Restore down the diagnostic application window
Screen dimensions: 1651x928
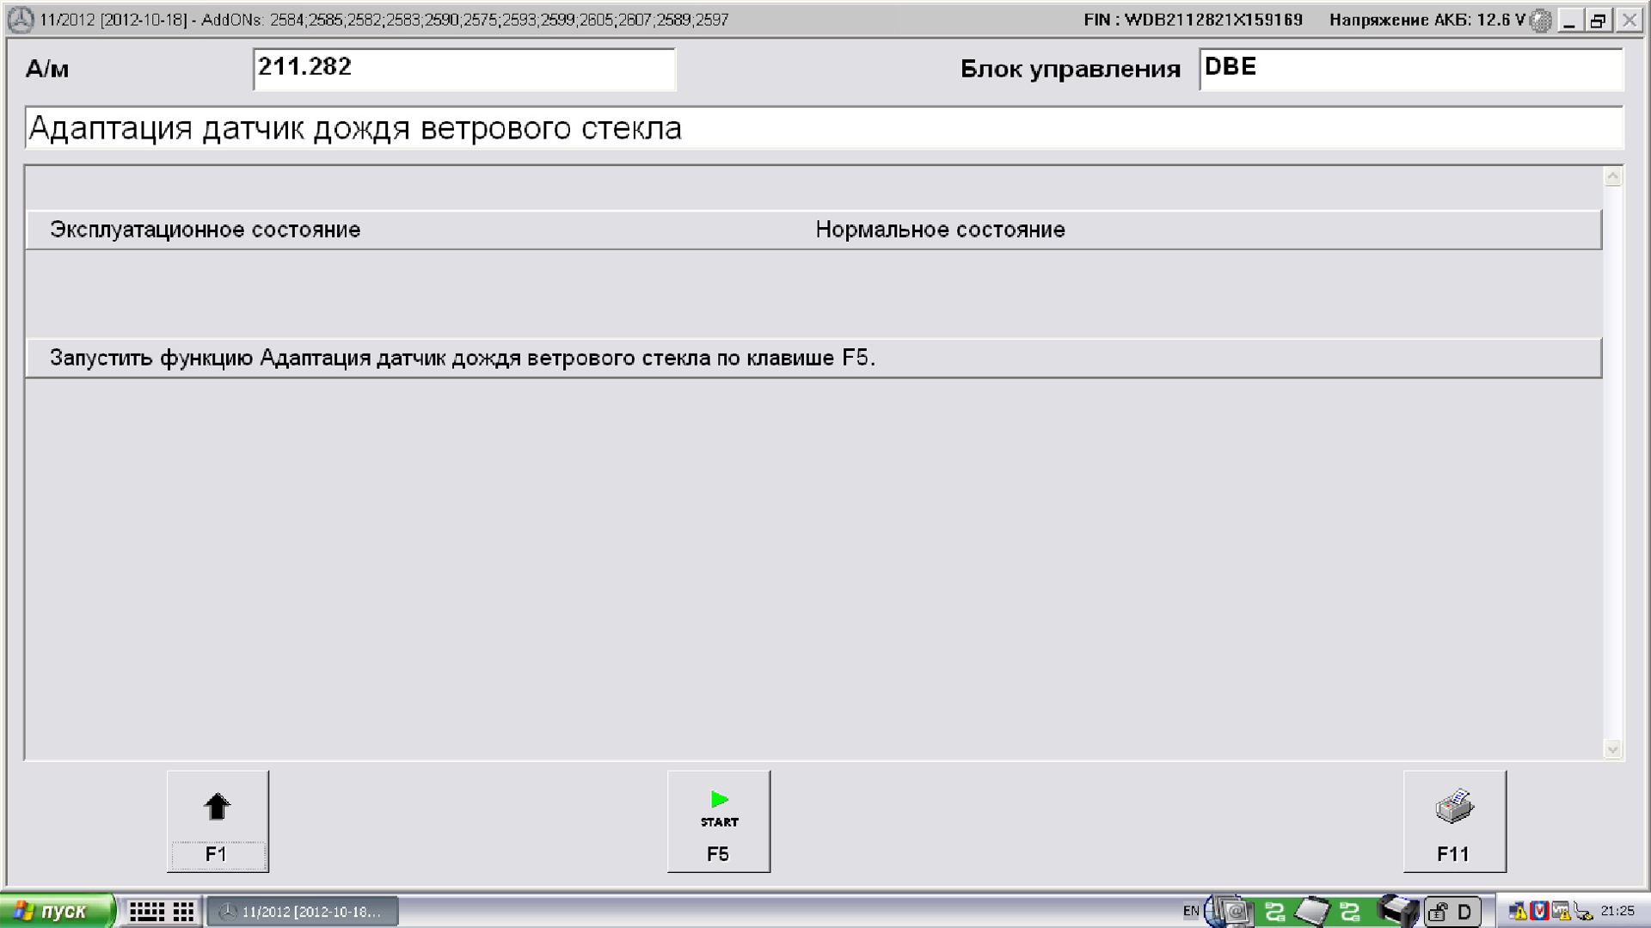point(1599,21)
